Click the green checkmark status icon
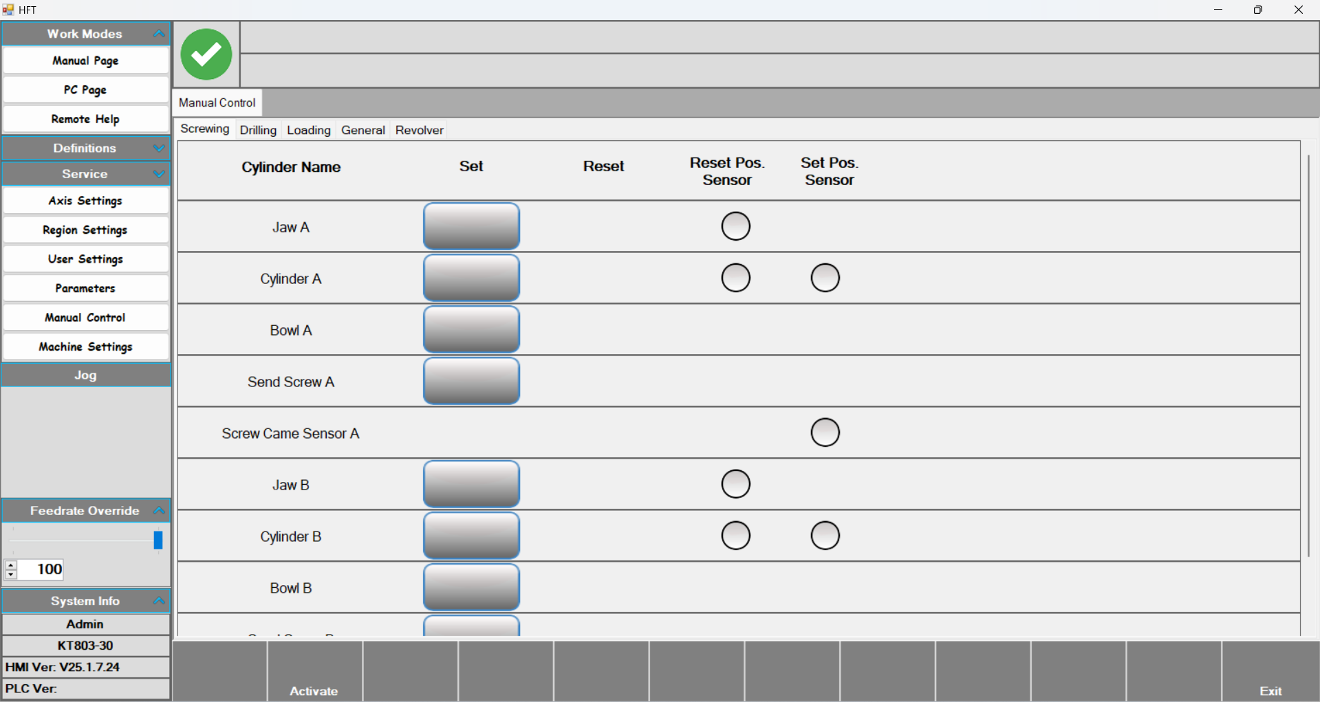This screenshot has width=1320, height=702. pyautogui.click(x=206, y=54)
